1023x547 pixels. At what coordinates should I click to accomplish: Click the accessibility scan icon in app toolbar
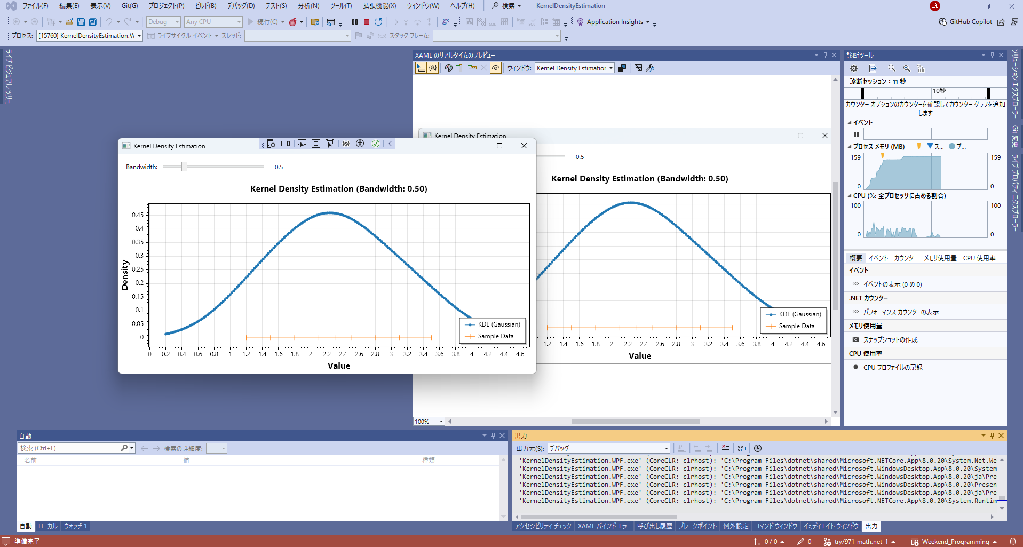tap(360, 144)
